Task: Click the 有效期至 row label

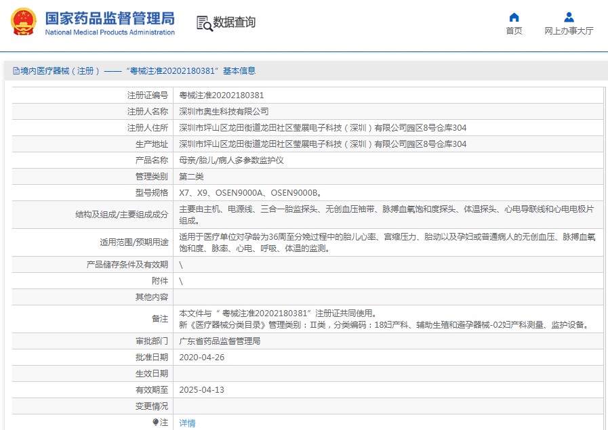Action: [152, 390]
